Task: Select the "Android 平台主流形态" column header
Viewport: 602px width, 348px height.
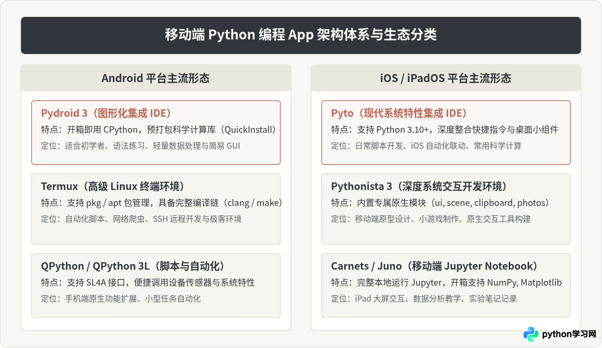Action: click(156, 78)
